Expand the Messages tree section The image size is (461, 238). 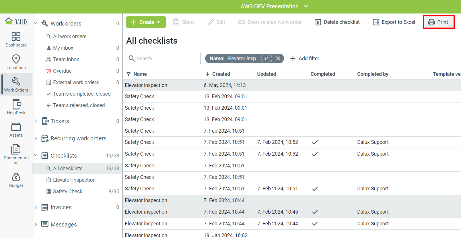(x=36, y=224)
